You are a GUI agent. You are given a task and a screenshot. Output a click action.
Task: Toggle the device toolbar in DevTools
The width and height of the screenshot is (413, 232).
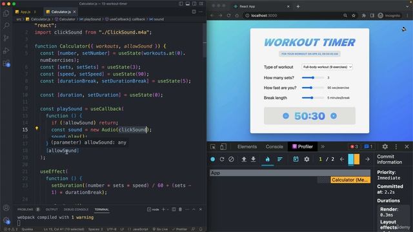coord(223,147)
